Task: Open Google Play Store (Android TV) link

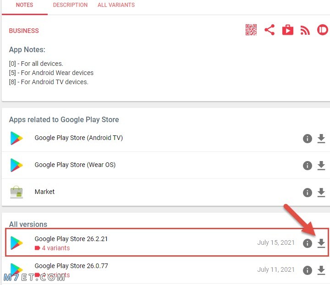Action: (x=79, y=138)
